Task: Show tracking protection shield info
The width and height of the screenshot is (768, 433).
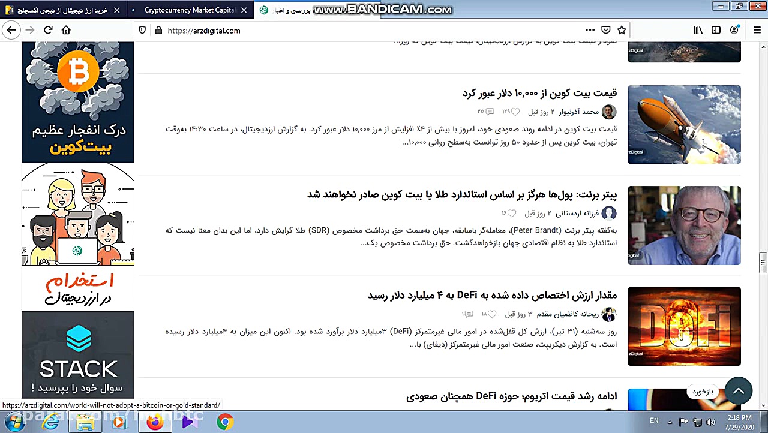Action: coord(142,30)
